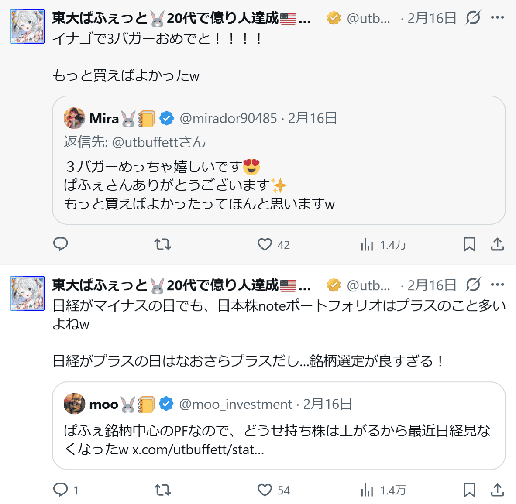Share the second post

tap(497, 490)
